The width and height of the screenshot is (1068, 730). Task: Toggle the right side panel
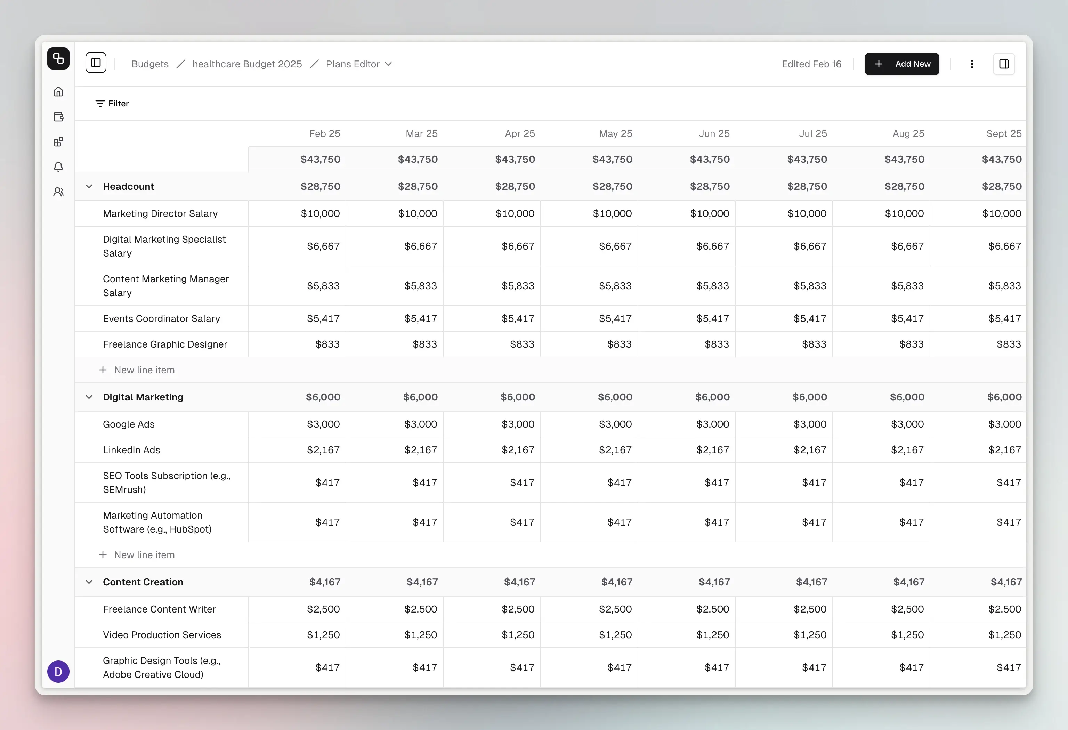(x=1004, y=64)
